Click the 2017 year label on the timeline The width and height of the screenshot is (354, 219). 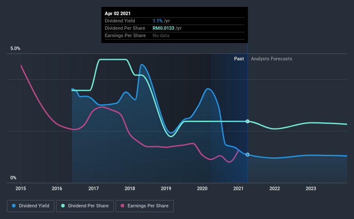[94, 188]
